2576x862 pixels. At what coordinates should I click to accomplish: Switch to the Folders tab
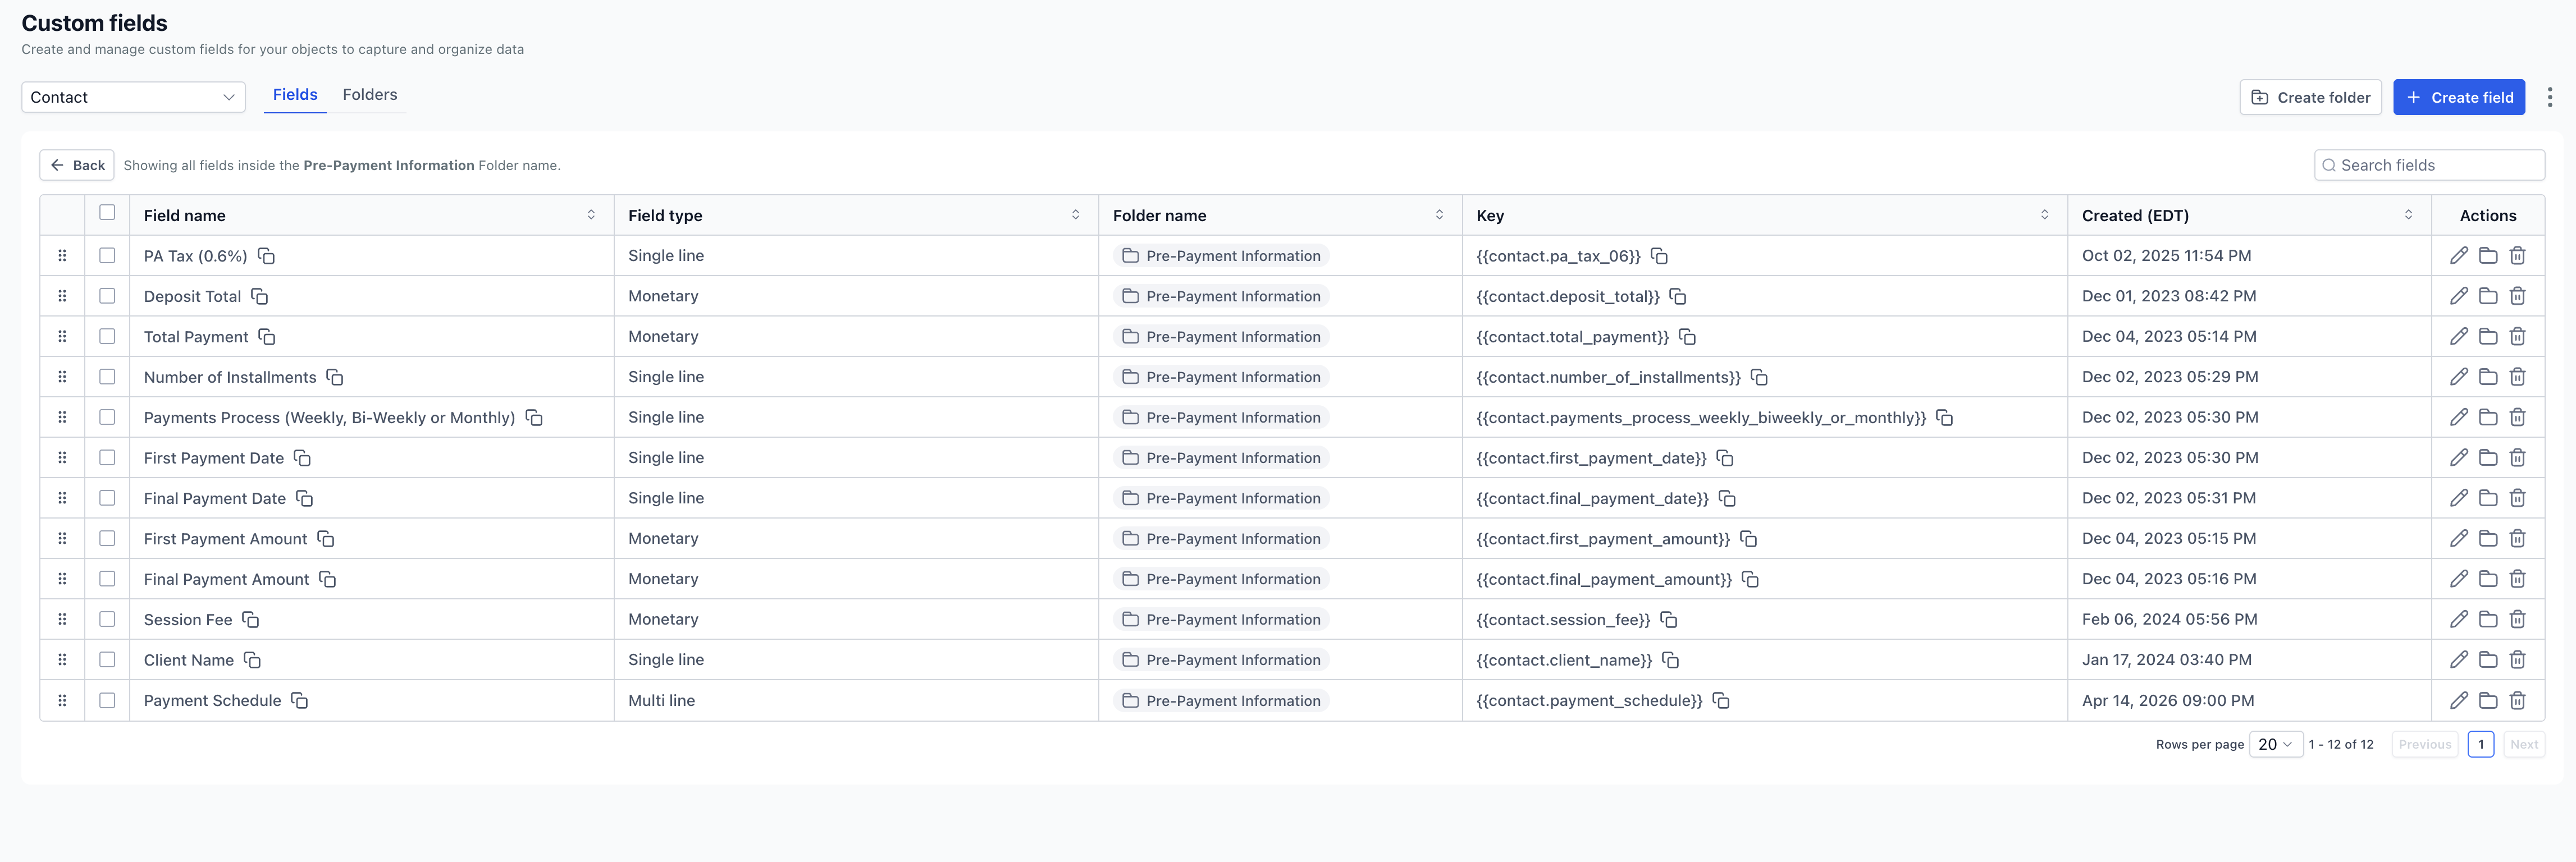370,95
